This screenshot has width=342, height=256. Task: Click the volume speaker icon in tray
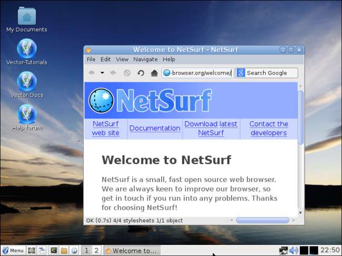[x=294, y=250]
